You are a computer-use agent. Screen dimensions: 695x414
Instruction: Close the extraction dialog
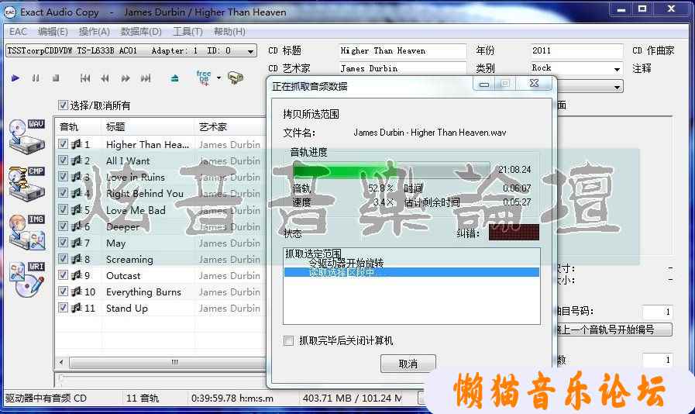tap(534, 84)
